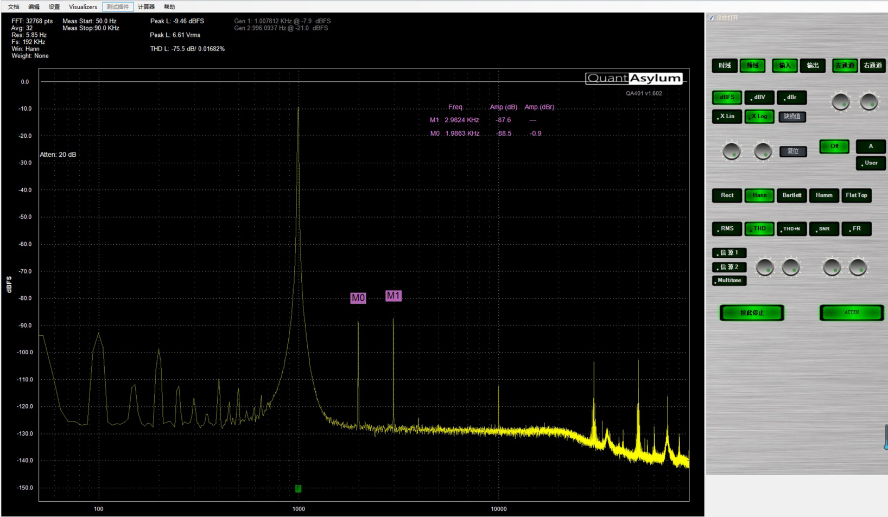The width and height of the screenshot is (888, 517).
Task: Enable the Multitone generator button
Action: tap(729, 280)
